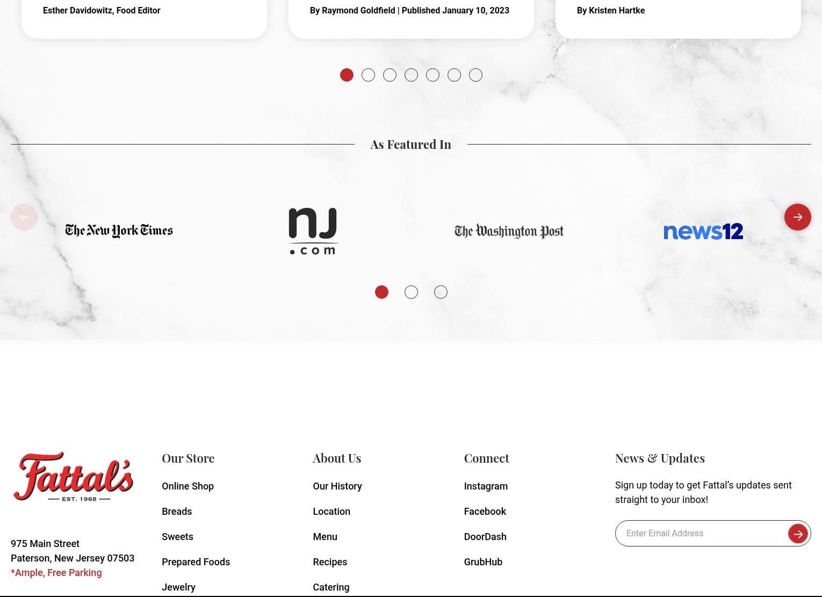Viewport: 822px width, 597px height.
Task: Open the Menu footer link
Action: coord(325,536)
